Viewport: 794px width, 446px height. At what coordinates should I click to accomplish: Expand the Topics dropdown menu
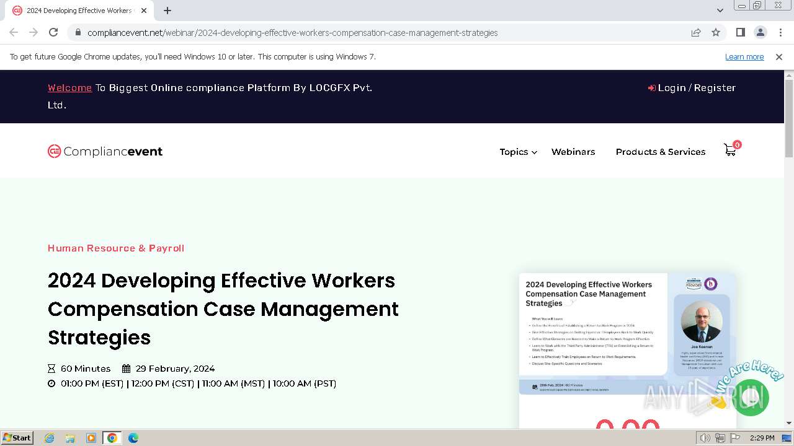click(518, 152)
